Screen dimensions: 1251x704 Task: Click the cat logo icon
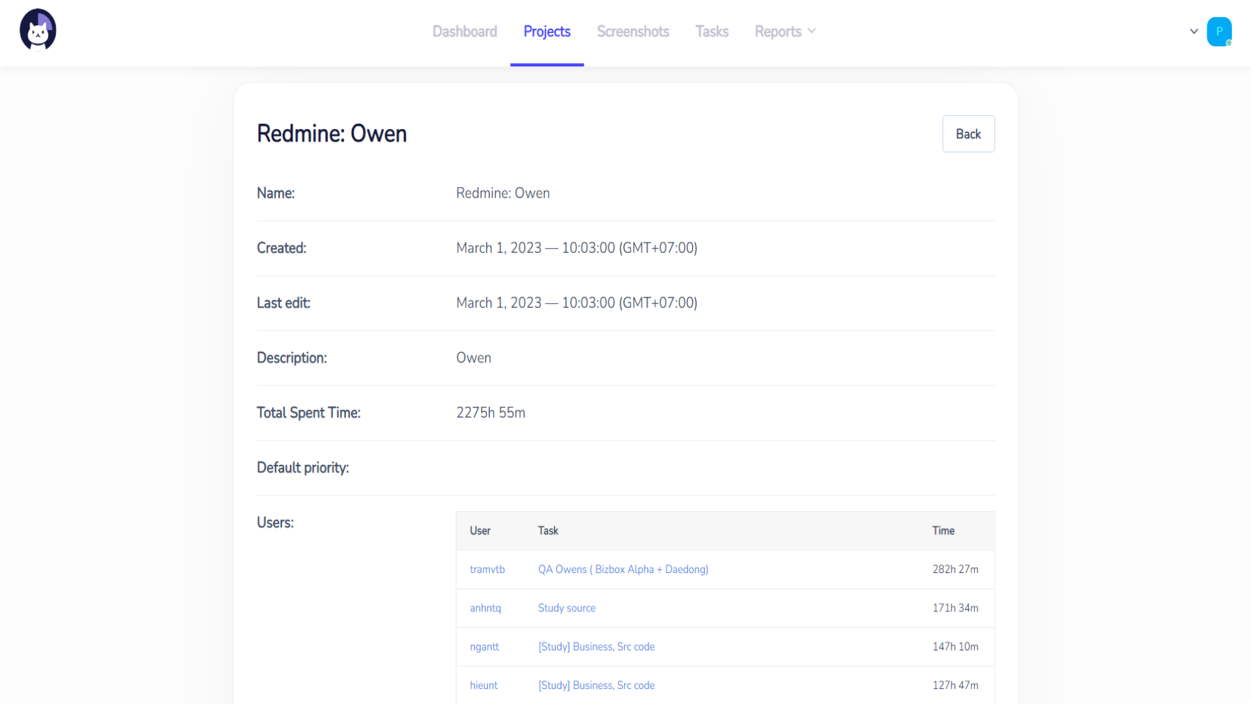(x=38, y=30)
